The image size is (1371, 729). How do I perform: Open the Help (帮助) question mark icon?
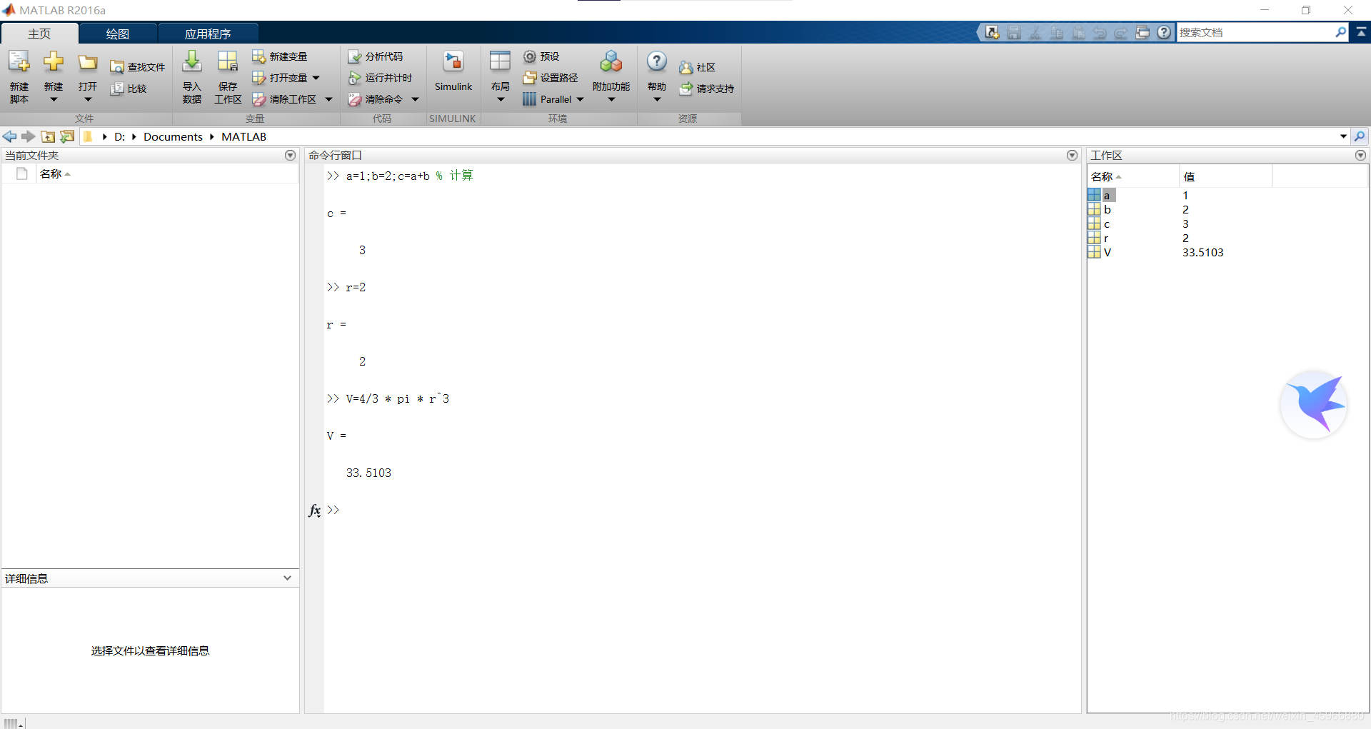656,61
